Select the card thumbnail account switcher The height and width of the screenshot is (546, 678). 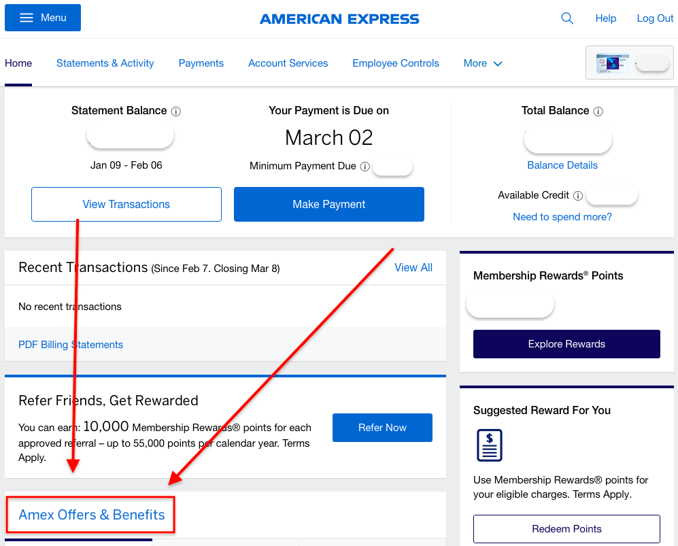(x=629, y=63)
